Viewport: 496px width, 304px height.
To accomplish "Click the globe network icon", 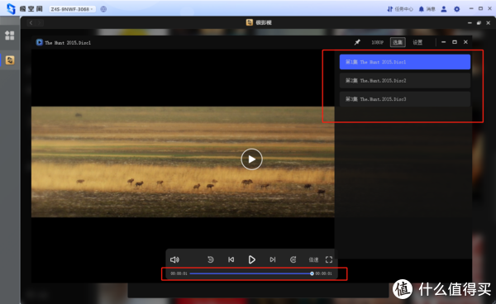I will coord(103,9).
